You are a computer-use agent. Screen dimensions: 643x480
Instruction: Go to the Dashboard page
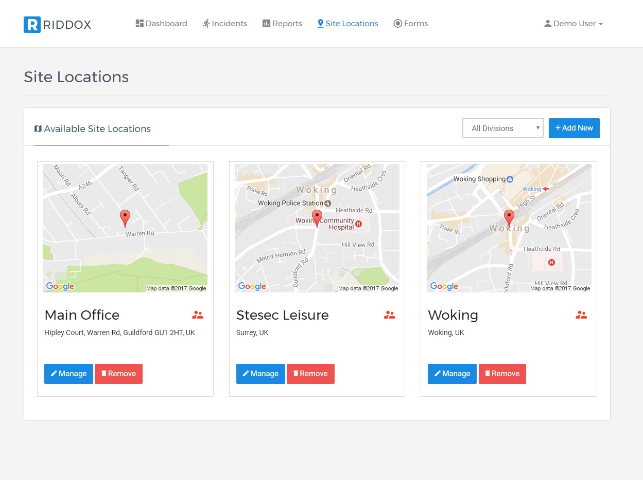click(161, 24)
